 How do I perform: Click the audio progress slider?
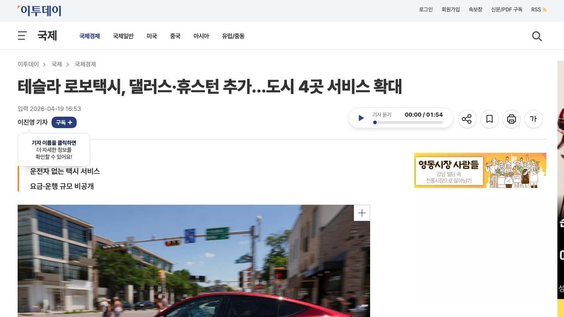pyautogui.click(x=408, y=122)
